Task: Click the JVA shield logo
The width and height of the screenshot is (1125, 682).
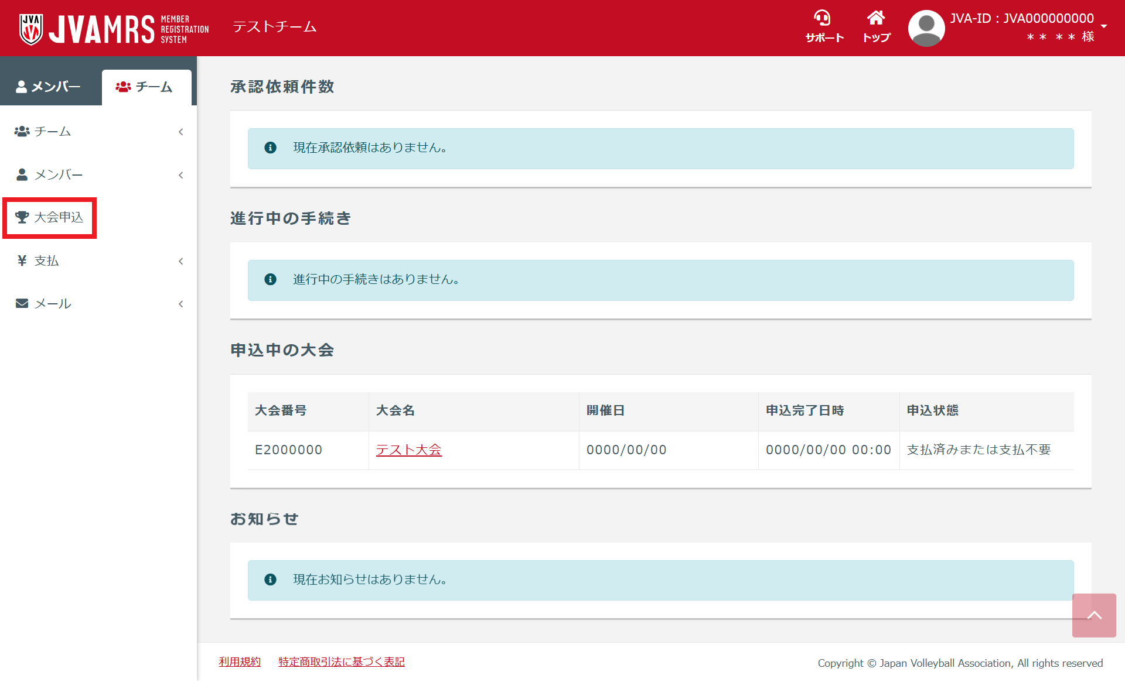Action: [30, 29]
